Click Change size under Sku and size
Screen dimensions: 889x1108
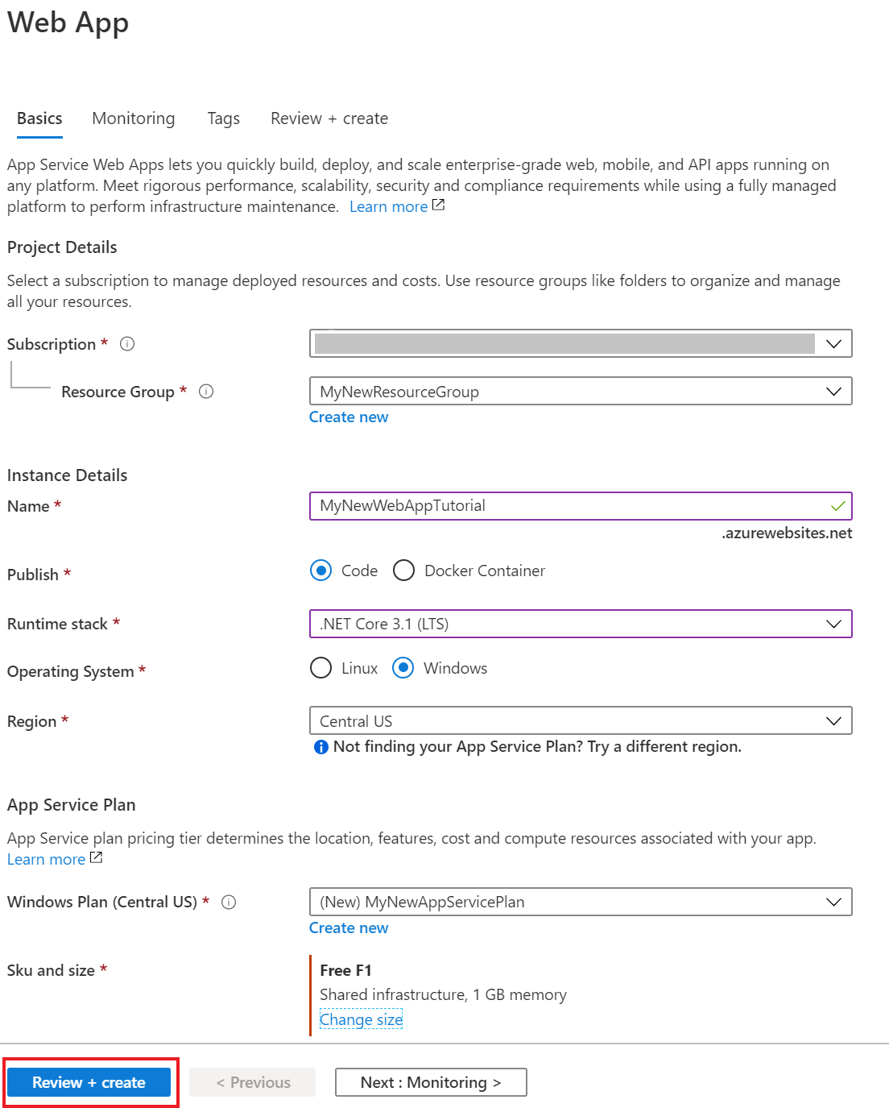[x=360, y=1019]
